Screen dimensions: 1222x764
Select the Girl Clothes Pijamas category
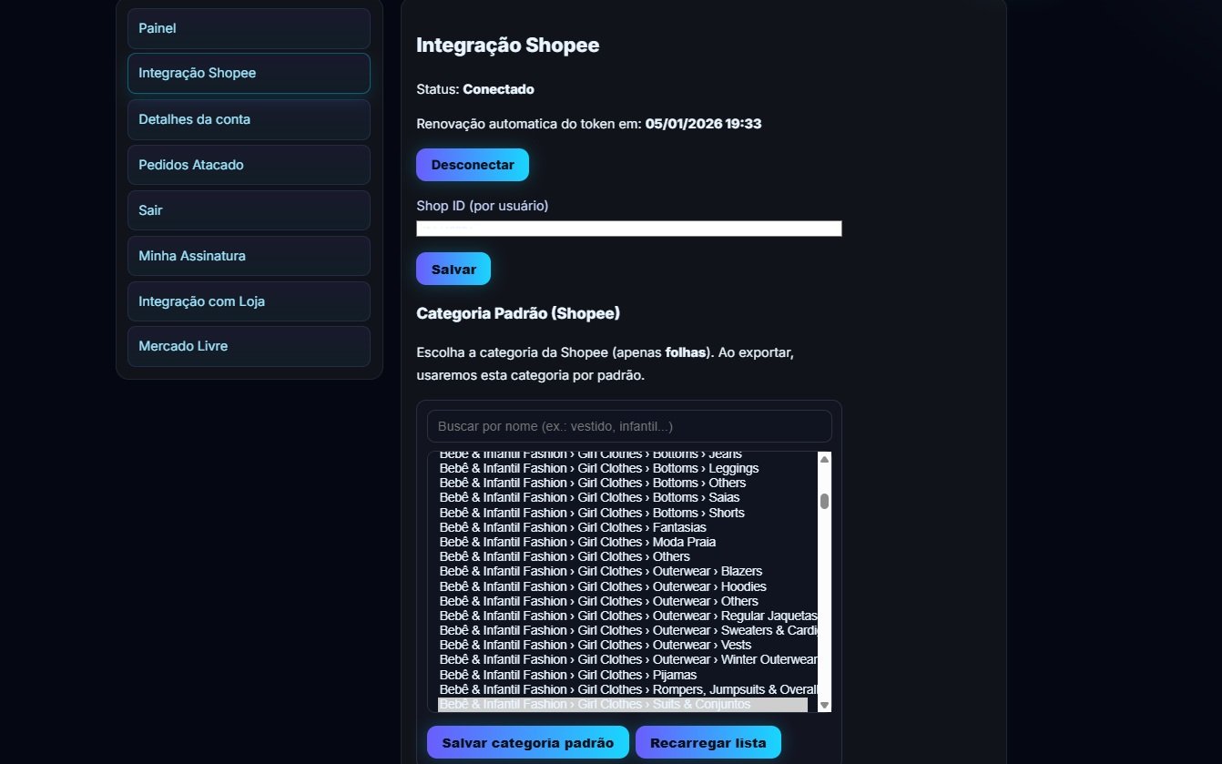[x=567, y=674]
